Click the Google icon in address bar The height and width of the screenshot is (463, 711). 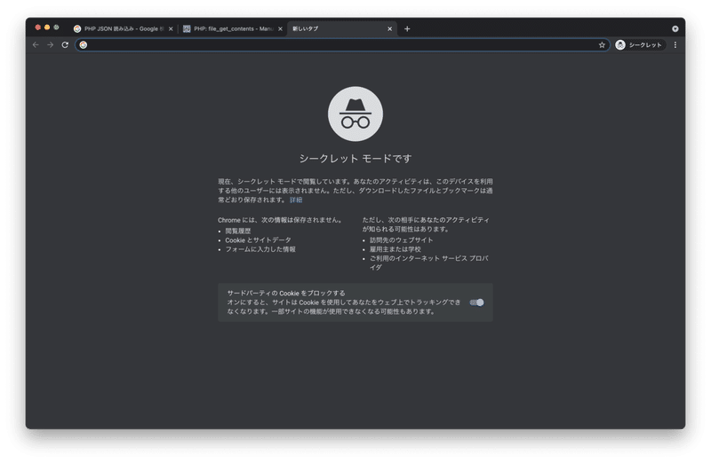[84, 45]
